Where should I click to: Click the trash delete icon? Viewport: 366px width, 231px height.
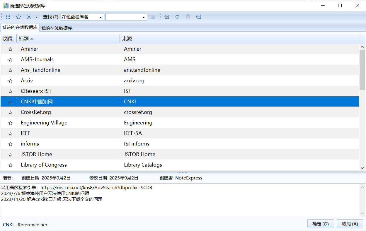pos(188,17)
